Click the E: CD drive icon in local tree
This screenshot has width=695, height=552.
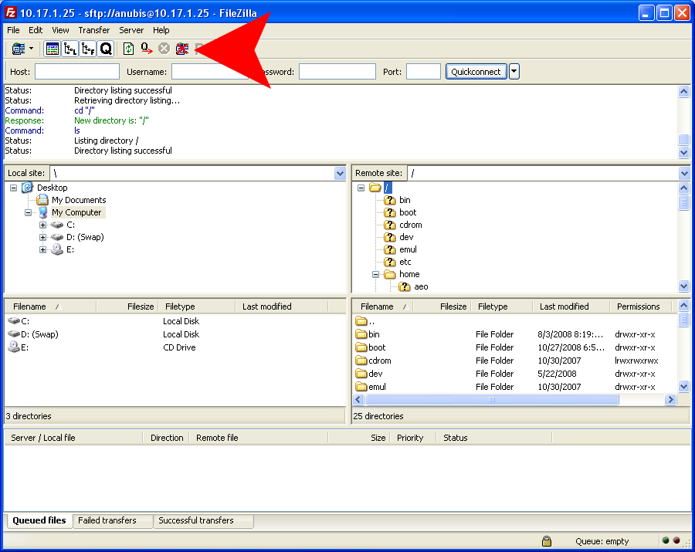pos(56,249)
